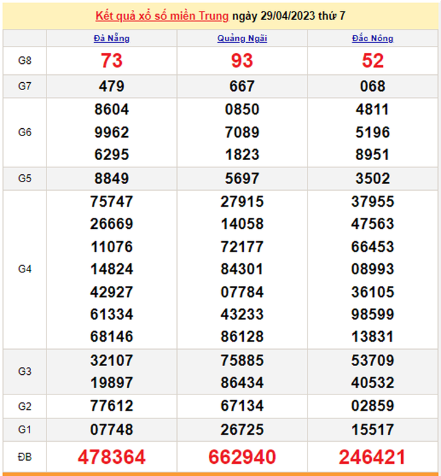Viewport: 441px width, 476px height.
Task: Open the Đắc Nông province link
Action: pyautogui.click(x=372, y=38)
